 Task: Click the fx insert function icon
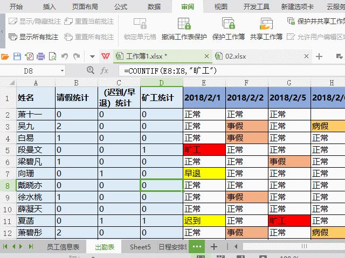click(x=104, y=70)
